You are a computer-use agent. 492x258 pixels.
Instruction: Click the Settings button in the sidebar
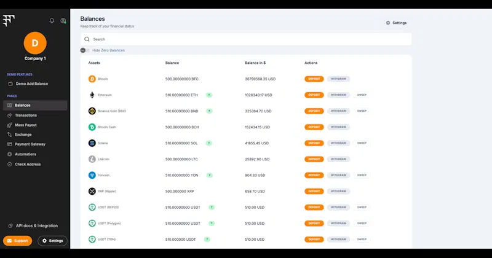pyautogui.click(x=52, y=241)
